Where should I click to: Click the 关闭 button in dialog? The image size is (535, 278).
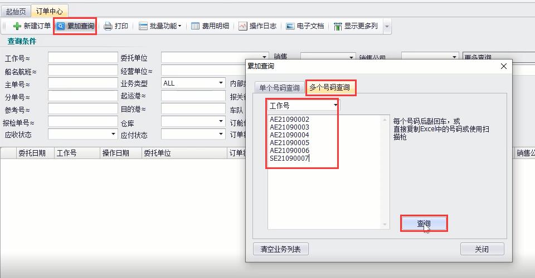click(481, 249)
